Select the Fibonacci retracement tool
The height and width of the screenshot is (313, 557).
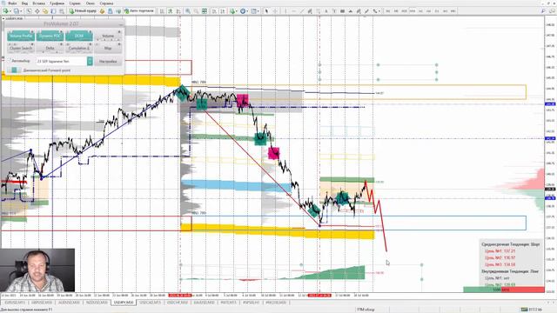point(319,11)
